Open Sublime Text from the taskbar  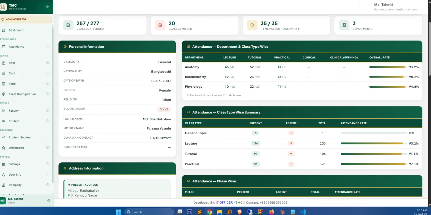tap(199, 212)
